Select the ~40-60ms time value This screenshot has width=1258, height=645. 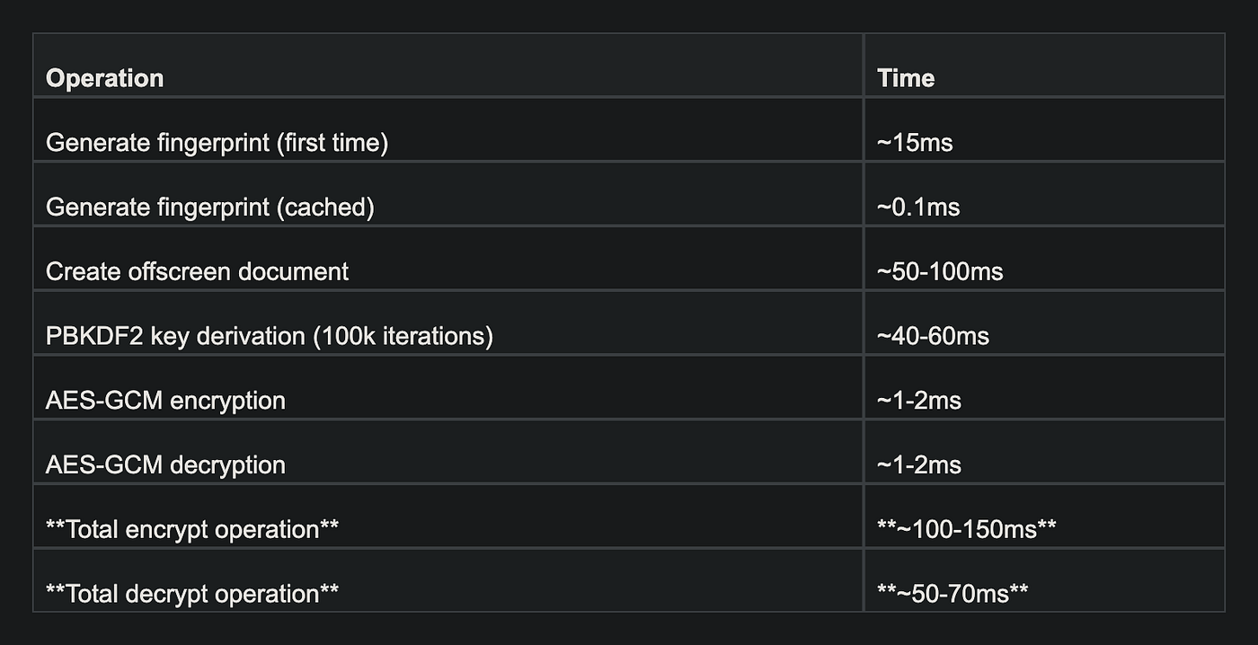point(933,337)
